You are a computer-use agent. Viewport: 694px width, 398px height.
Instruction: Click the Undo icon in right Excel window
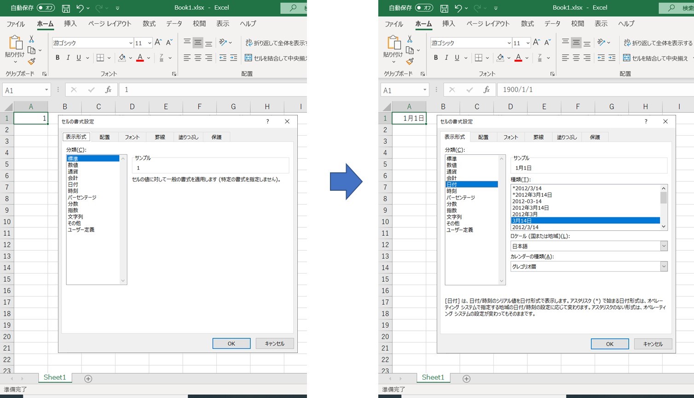[x=458, y=8]
